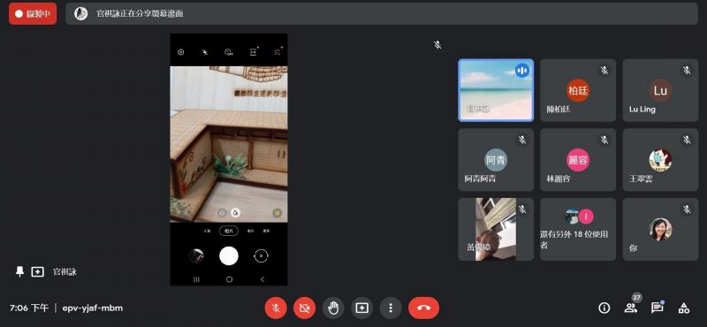Switch to the 影片 video mode
Image resolution: width=707 pixels, height=327 pixels.
pyautogui.click(x=250, y=231)
